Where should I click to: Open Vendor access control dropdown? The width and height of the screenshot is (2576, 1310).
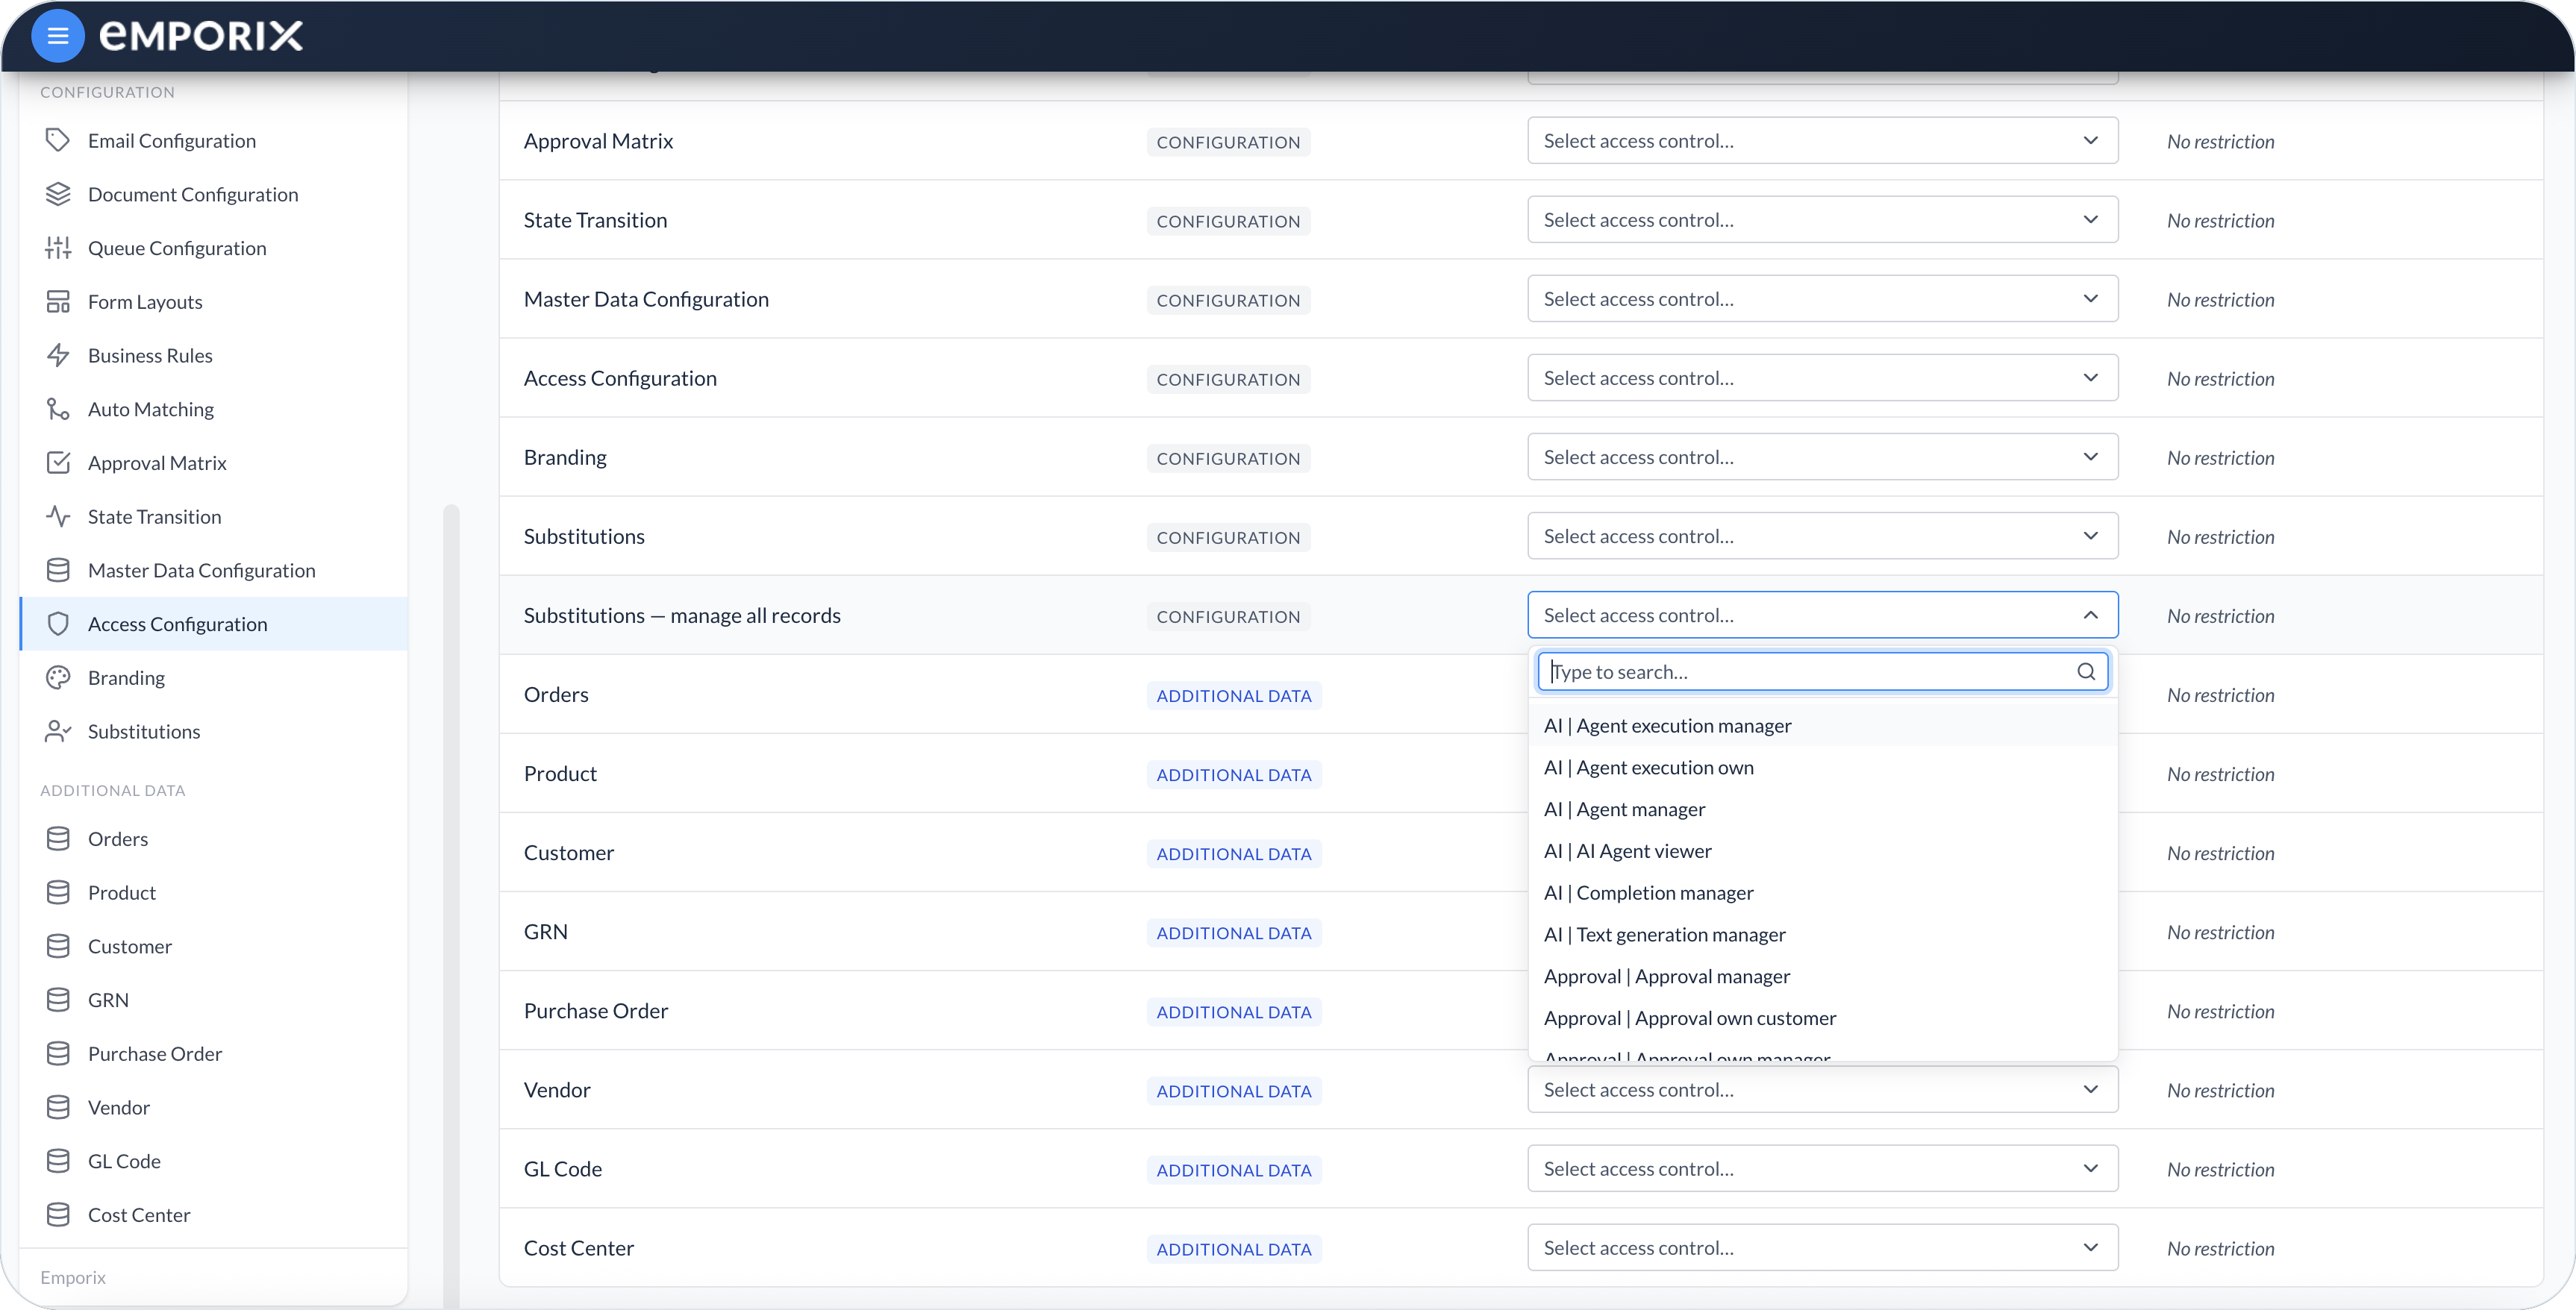click(x=1822, y=1089)
